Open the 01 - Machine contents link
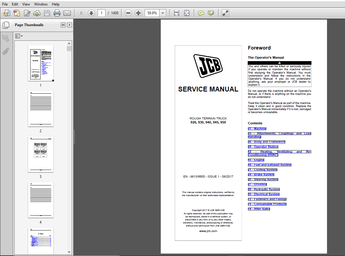345x256 pixels. pos(257,129)
